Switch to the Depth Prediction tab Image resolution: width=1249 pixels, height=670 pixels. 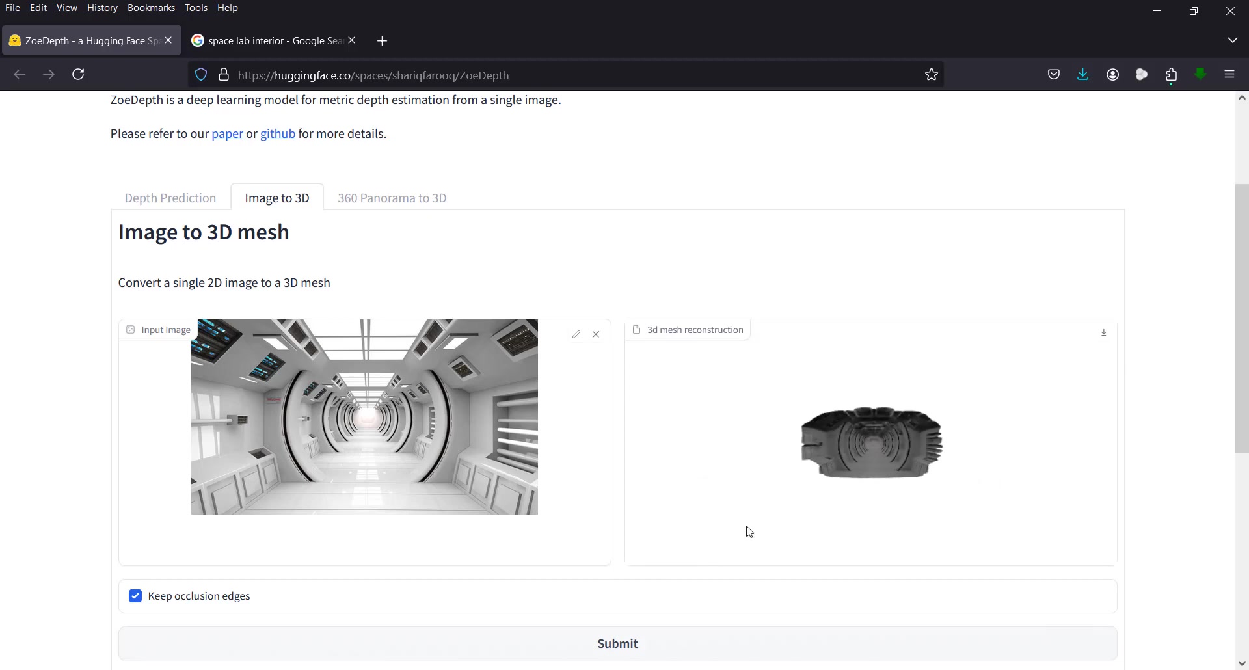coord(170,198)
